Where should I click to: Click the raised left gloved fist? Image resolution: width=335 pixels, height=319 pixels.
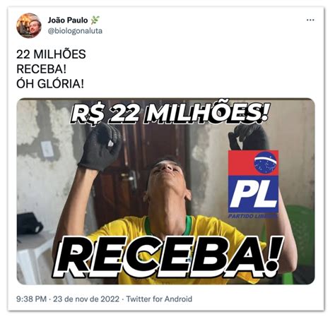[x=101, y=146]
